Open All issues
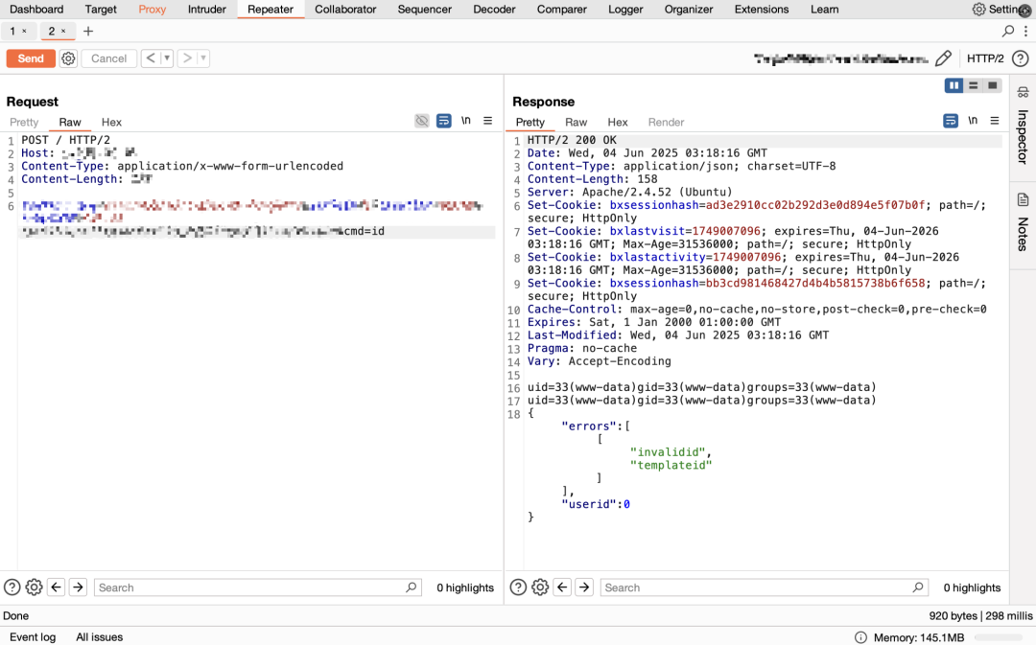 point(99,637)
